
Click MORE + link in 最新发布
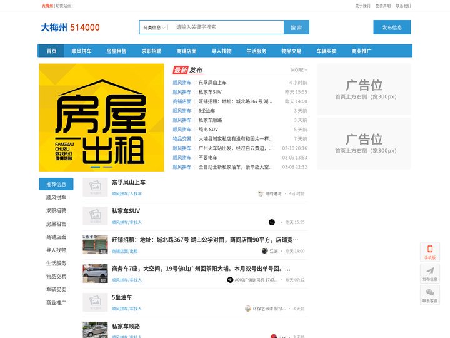(299, 70)
